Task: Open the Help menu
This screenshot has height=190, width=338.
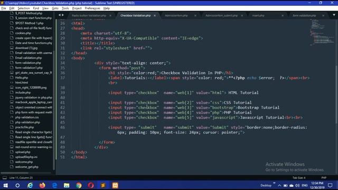Action: pos(107,8)
